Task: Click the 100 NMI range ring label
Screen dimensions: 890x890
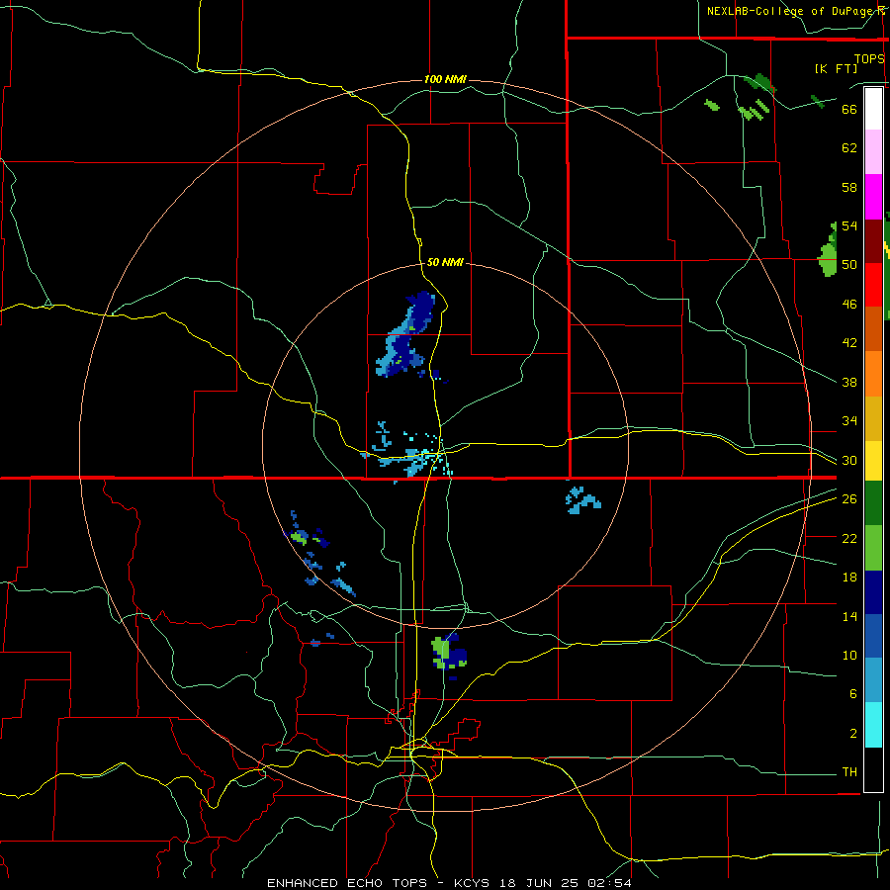Action: pos(445,79)
